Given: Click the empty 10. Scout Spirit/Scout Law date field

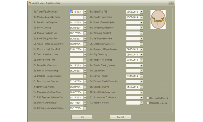Looking at the screenshot, I should point(133,92).
